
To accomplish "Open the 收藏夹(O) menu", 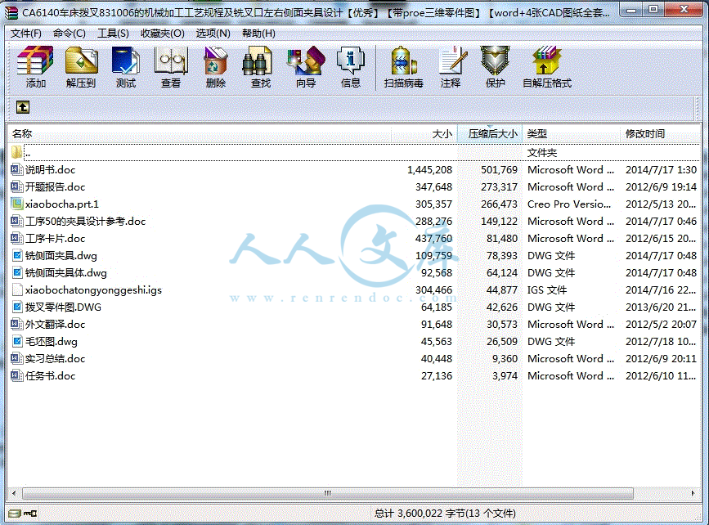I will (x=163, y=33).
